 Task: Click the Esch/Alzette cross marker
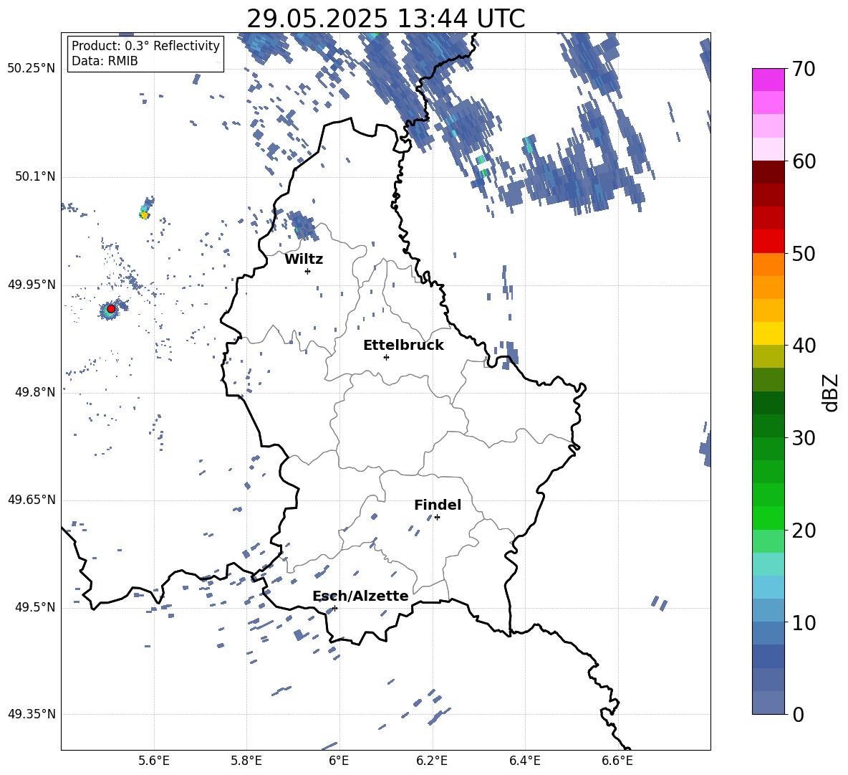tap(334, 608)
